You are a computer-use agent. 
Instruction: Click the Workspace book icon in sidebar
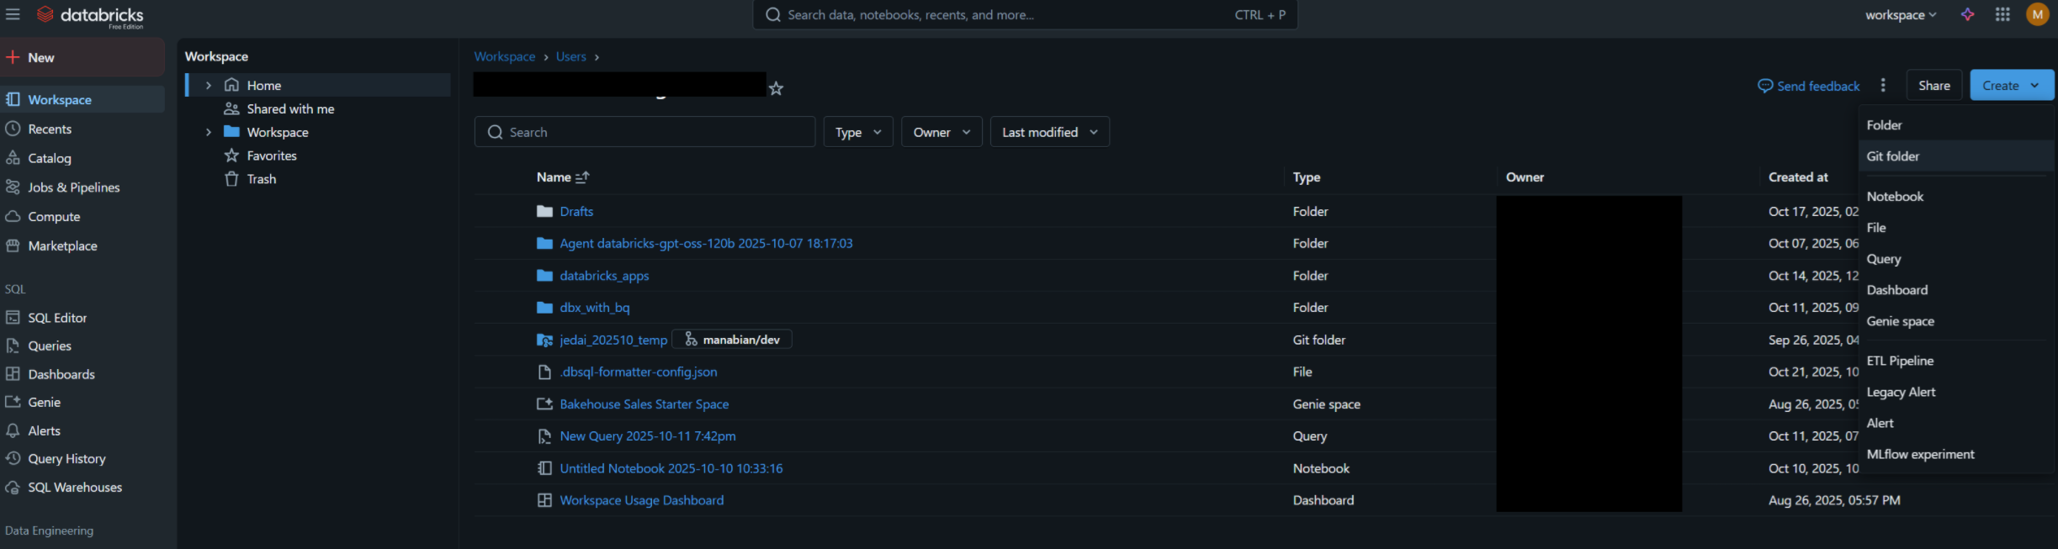coord(13,99)
